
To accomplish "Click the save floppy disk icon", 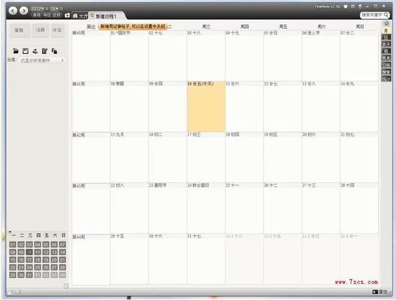I will (25, 51).
